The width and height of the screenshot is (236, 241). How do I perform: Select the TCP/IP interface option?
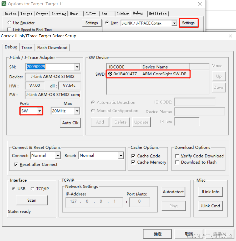coord(33,188)
